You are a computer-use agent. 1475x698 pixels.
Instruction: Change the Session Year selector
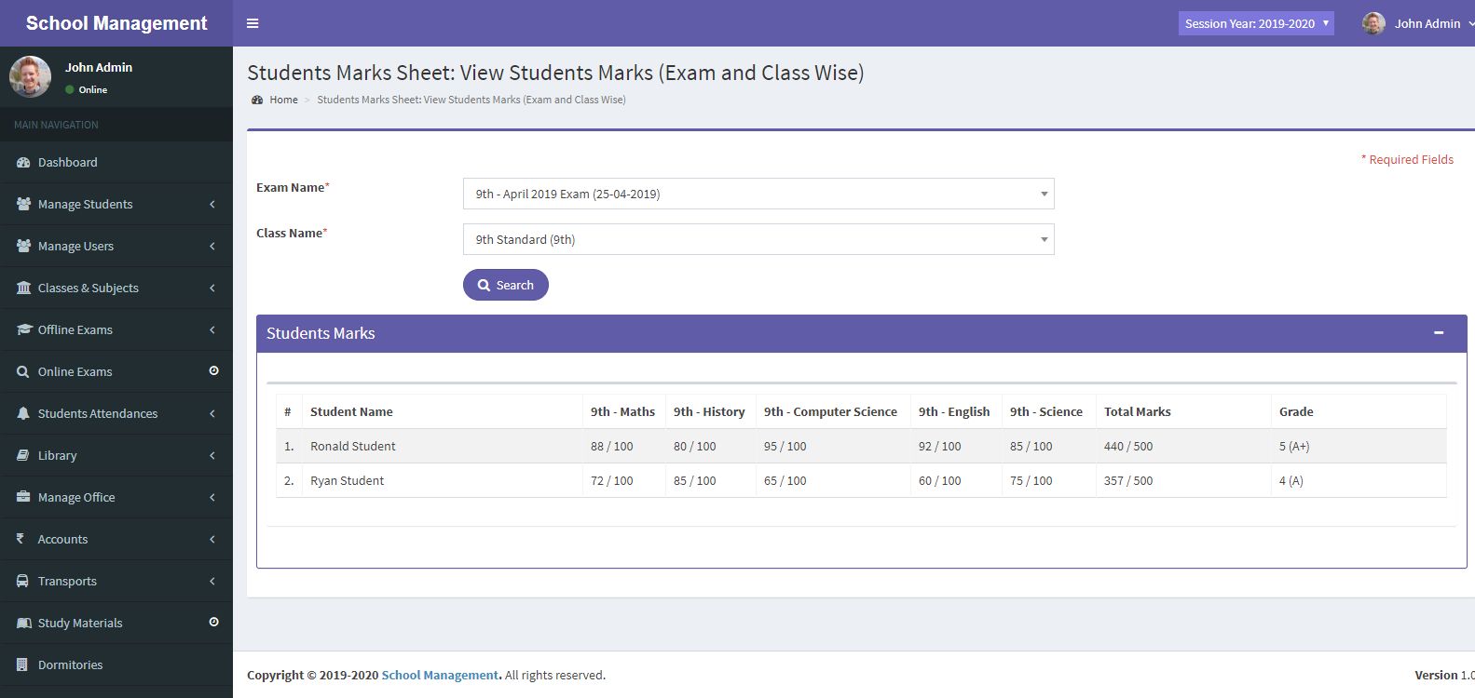(1255, 23)
